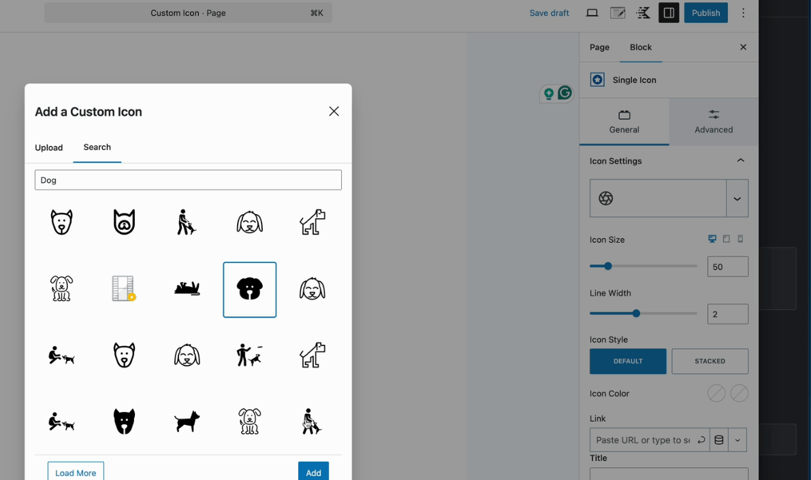Click the highlighted solid black dog face icon
Image resolution: width=811 pixels, height=480 pixels.
tap(250, 290)
